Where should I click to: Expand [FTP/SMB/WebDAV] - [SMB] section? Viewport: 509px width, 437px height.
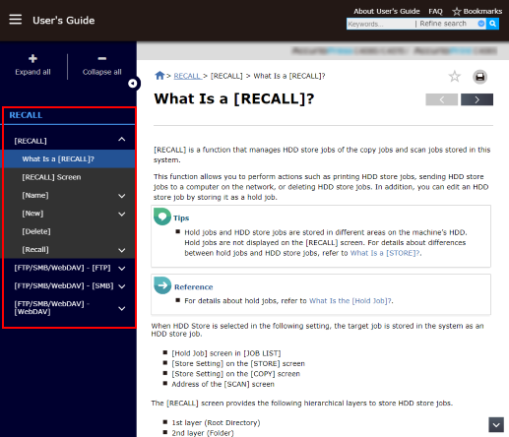(122, 286)
